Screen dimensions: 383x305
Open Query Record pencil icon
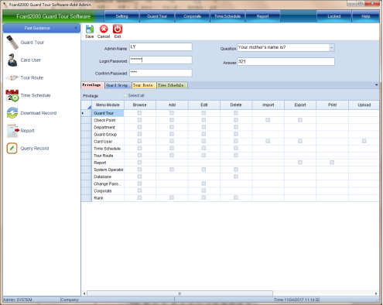pyautogui.click(x=12, y=149)
